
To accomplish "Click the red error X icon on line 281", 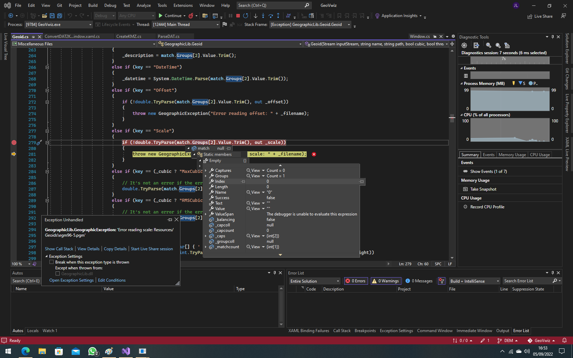I will pyautogui.click(x=314, y=154).
